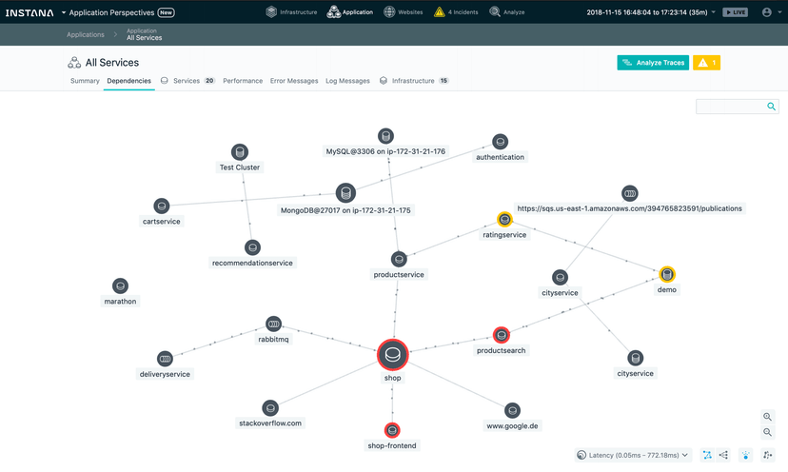
Task: Select the MongoDB@27017 database node
Action: 345,193
